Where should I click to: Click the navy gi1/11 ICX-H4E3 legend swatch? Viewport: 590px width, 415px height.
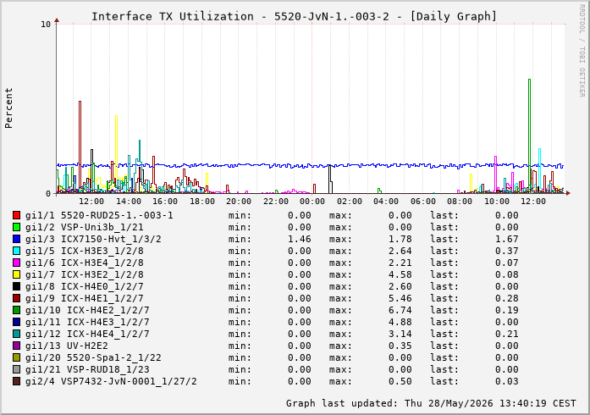(x=16, y=322)
